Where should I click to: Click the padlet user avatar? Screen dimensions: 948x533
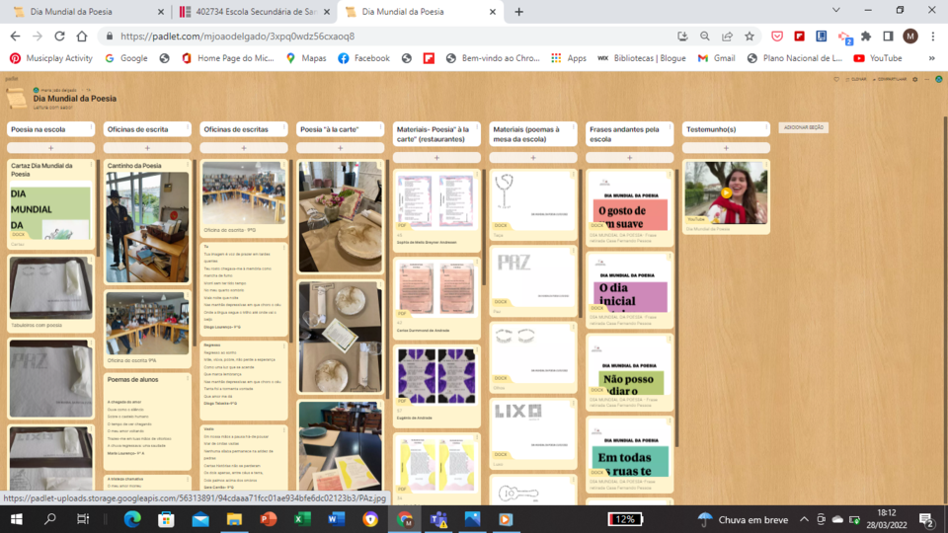tap(939, 79)
